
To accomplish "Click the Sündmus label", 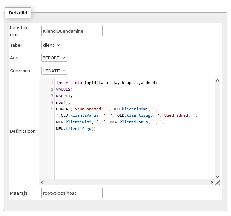I will click(20, 71).
